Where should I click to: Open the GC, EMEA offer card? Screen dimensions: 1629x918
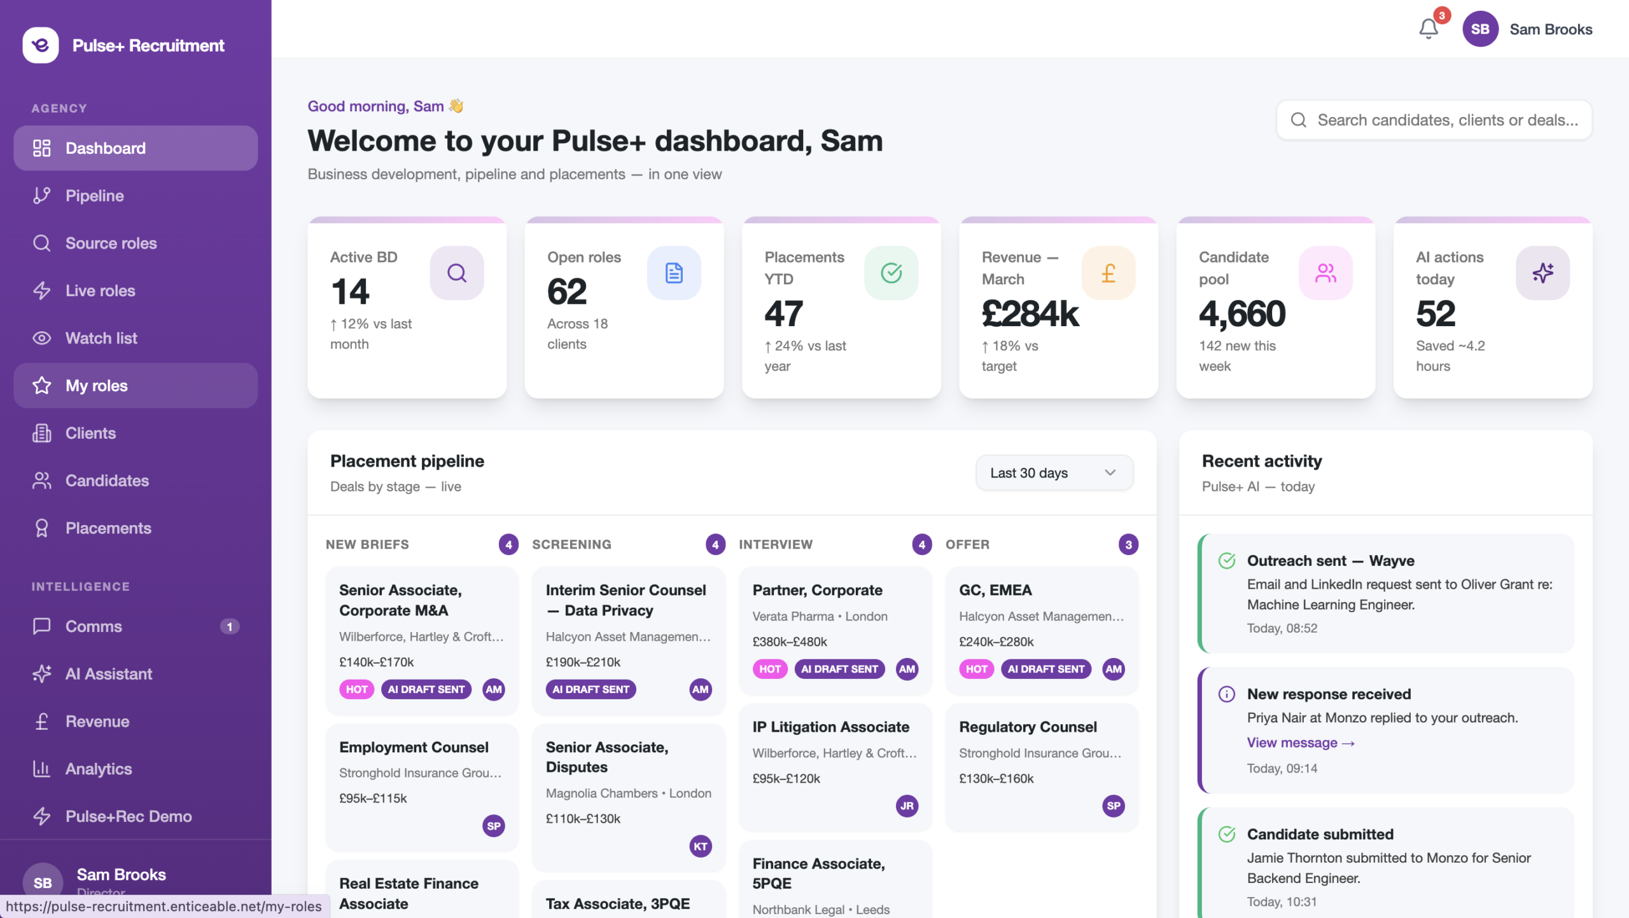click(1041, 631)
